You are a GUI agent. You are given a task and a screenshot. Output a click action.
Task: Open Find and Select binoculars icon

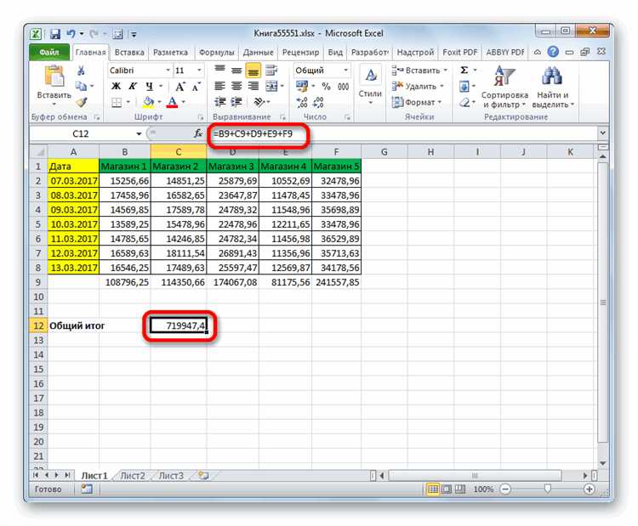pos(551,76)
